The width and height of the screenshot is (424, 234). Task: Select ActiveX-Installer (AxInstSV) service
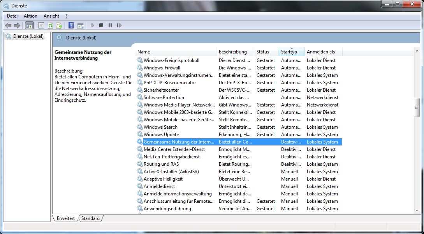171,172
